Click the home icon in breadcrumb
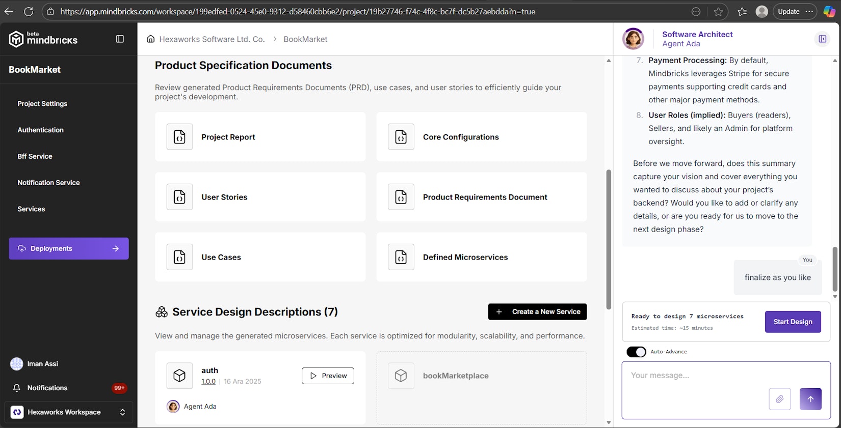This screenshot has height=428, width=841. (x=151, y=39)
